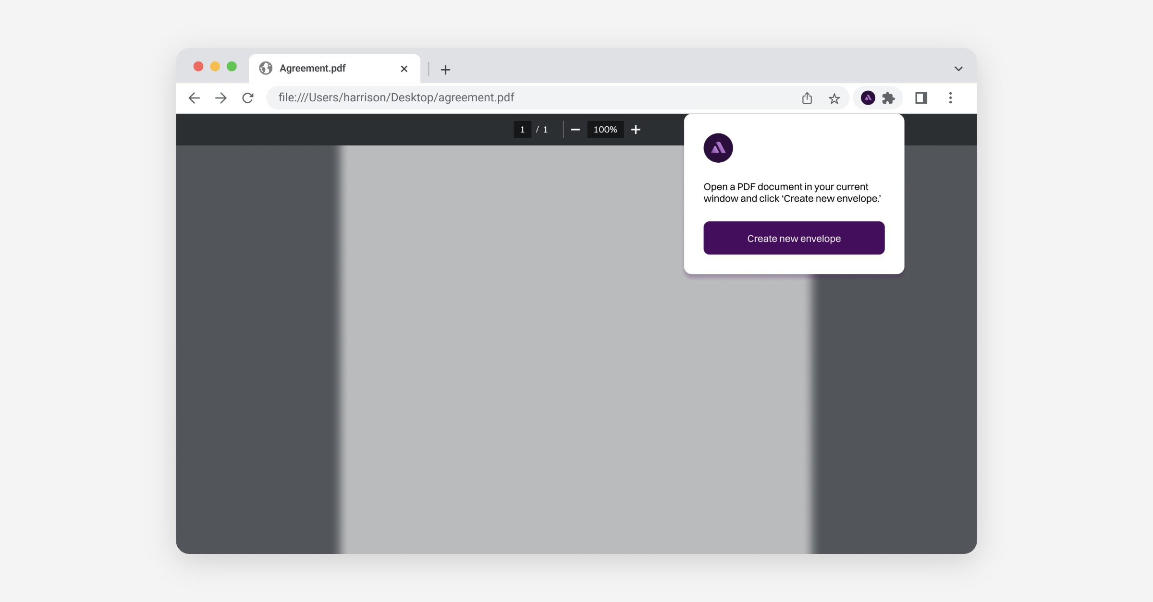Image resolution: width=1153 pixels, height=602 pixels.
Task: Open the Extensions puzzle-piece menu
Action: pos(889,98)
